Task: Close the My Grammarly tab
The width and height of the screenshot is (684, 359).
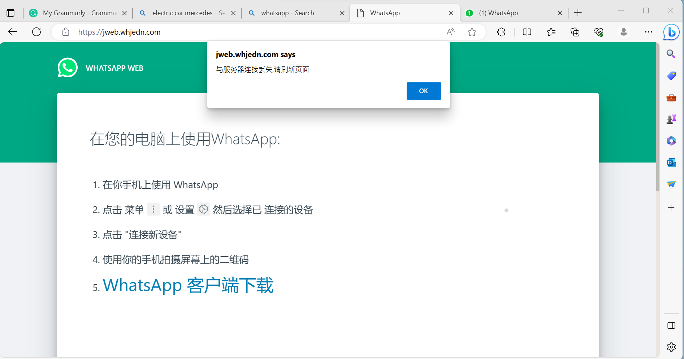Action: pyautogui.click(x=125, y=13)
